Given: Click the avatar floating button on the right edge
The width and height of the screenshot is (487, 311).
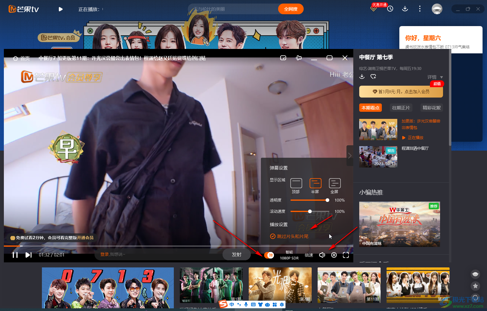Looking at the screenshot, I should coord(475,274).
